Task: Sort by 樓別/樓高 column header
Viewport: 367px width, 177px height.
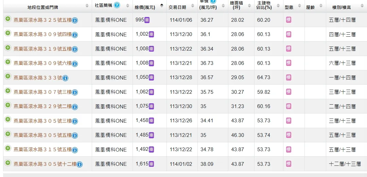Action: [341, 7]
